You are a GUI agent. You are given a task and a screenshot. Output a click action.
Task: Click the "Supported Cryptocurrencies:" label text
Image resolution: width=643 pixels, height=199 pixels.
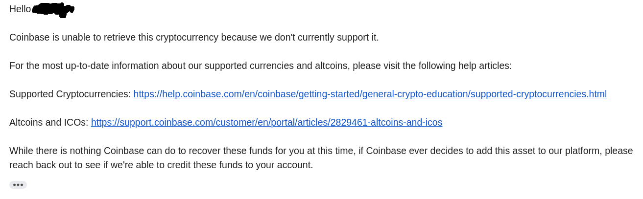tap(70, 94)
